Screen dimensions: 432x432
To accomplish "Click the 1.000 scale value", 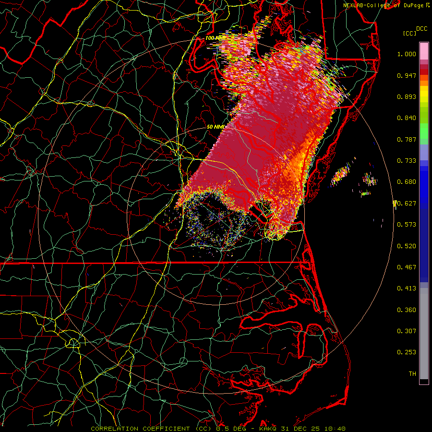I will tap(407, 54).
